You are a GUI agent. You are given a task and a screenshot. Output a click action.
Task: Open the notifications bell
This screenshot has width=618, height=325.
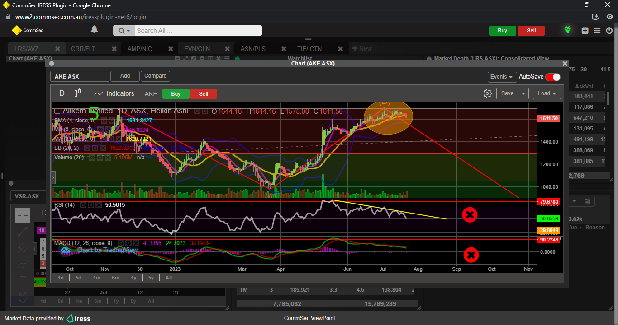click(94, 30)
